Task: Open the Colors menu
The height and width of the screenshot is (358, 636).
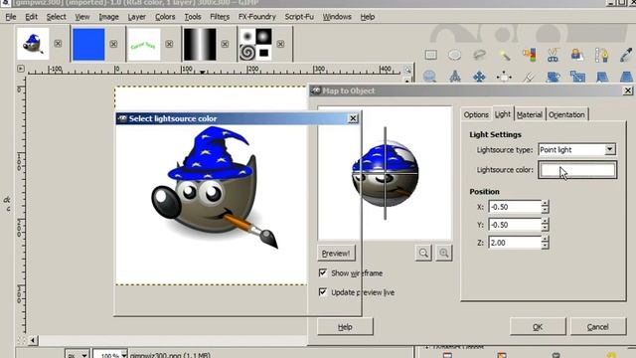Action: click(165, 17)
